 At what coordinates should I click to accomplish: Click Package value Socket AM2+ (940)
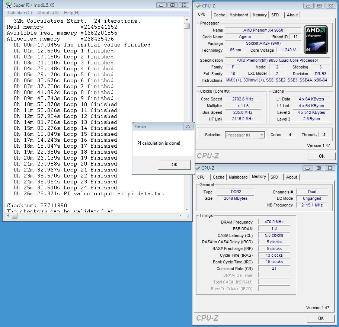(x=263, y=43)
